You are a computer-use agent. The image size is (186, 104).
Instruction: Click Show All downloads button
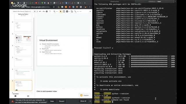[83, 101]
